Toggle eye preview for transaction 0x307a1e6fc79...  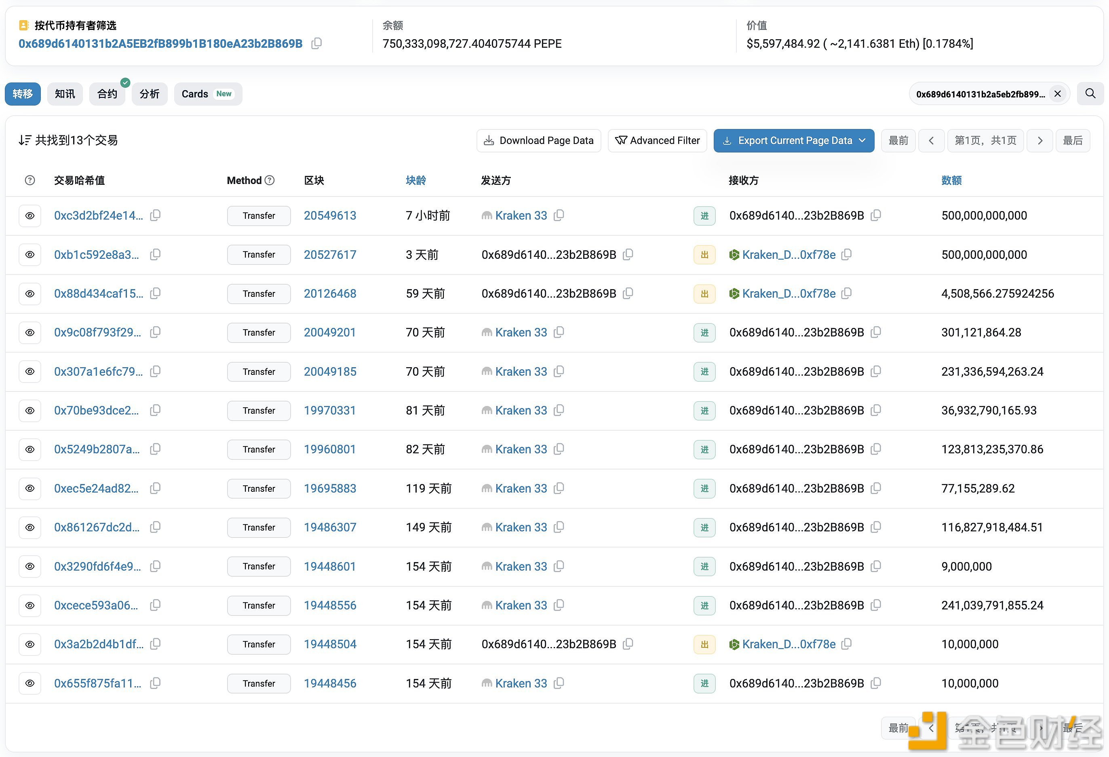tap(30, 371)
